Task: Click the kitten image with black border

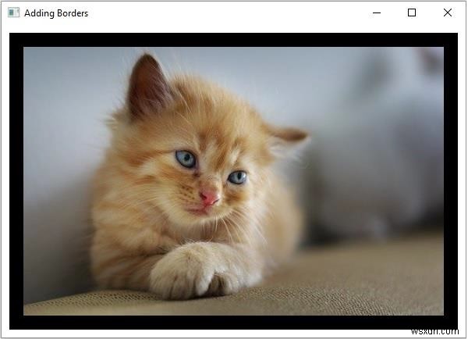Action: point(233,181)
